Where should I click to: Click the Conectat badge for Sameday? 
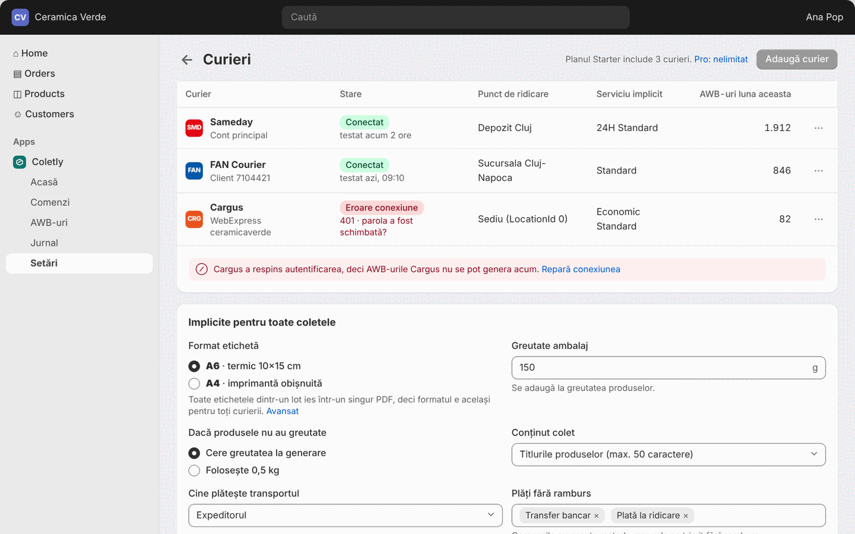365,122
